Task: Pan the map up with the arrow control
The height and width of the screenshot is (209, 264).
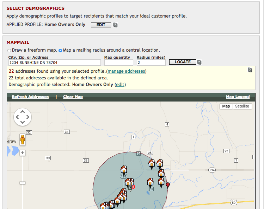Action: point(23,112)
